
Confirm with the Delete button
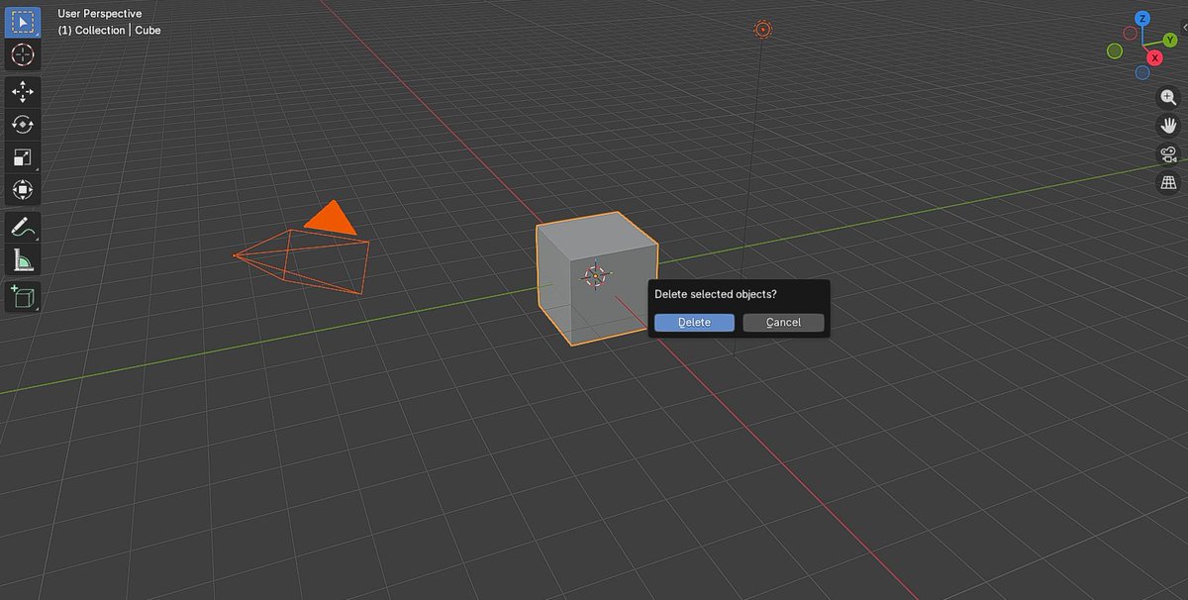(x=694, y=323)
